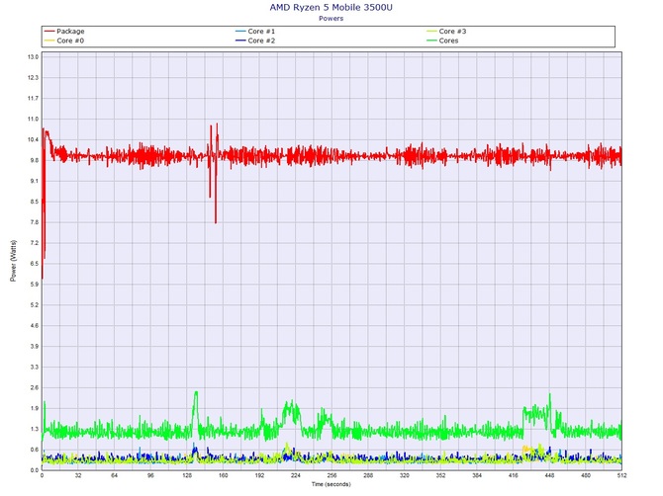Screen dimensions: 663x496
Task: Click the Core #1 legend entry
Action: (255, 32)
